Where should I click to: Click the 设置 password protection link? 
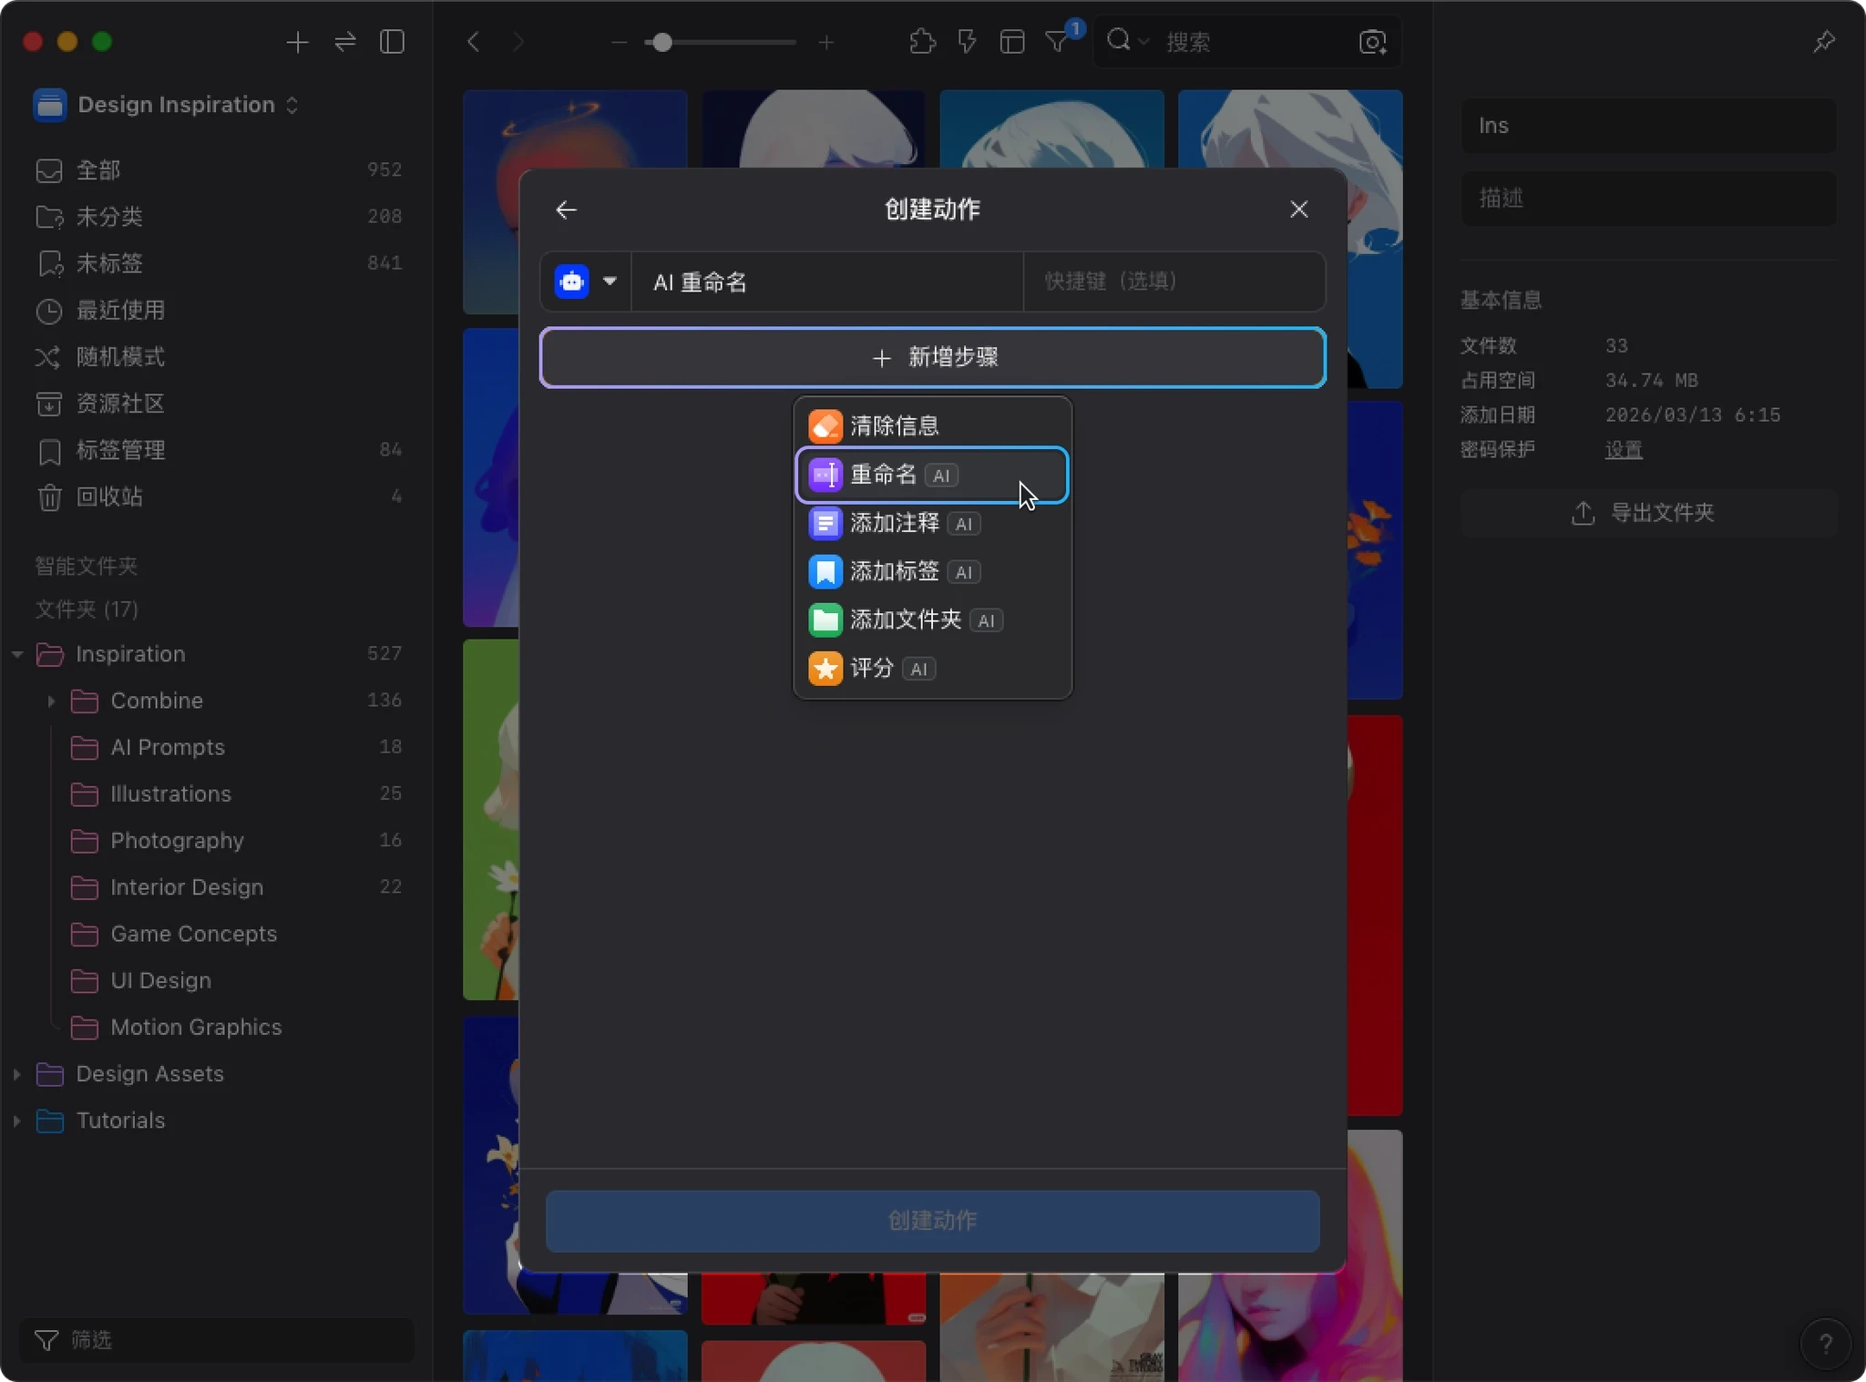1623,450
